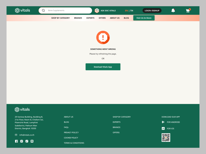Open the Facebook page icon
This screenshot has width=206, height=154.
pyautogui.click(x=16, y=141)
